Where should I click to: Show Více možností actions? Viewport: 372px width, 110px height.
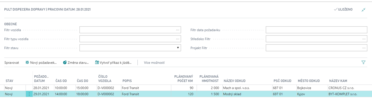154,62
